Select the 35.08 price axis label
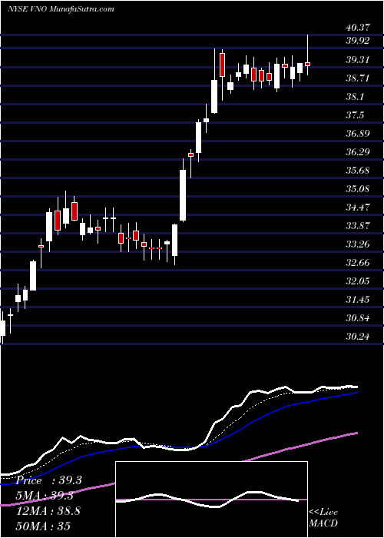Image resolution: width=384 pixels, height=538 pixels. [x=359, y=189]
